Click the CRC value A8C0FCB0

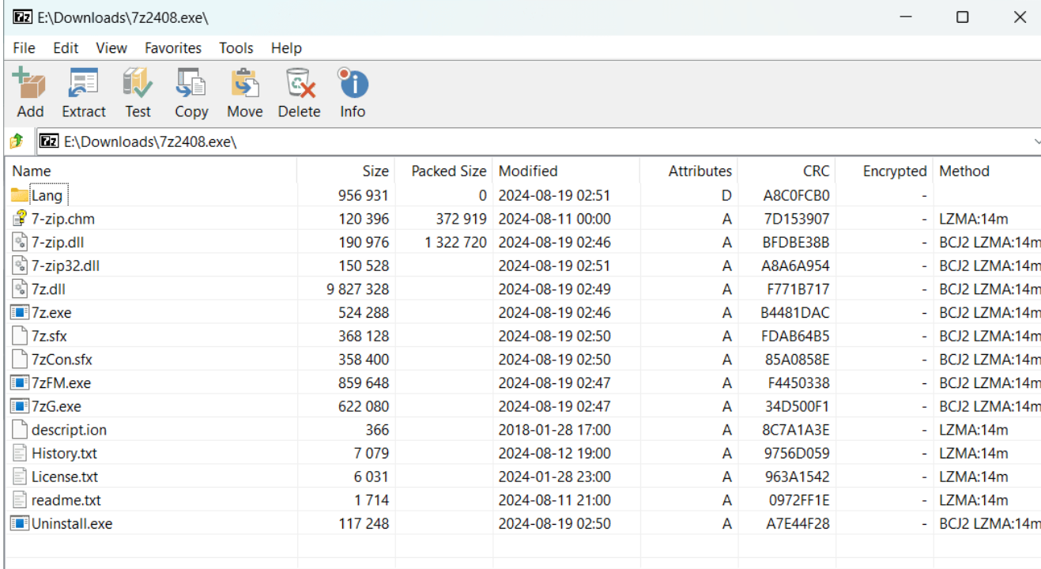point(796,195)
